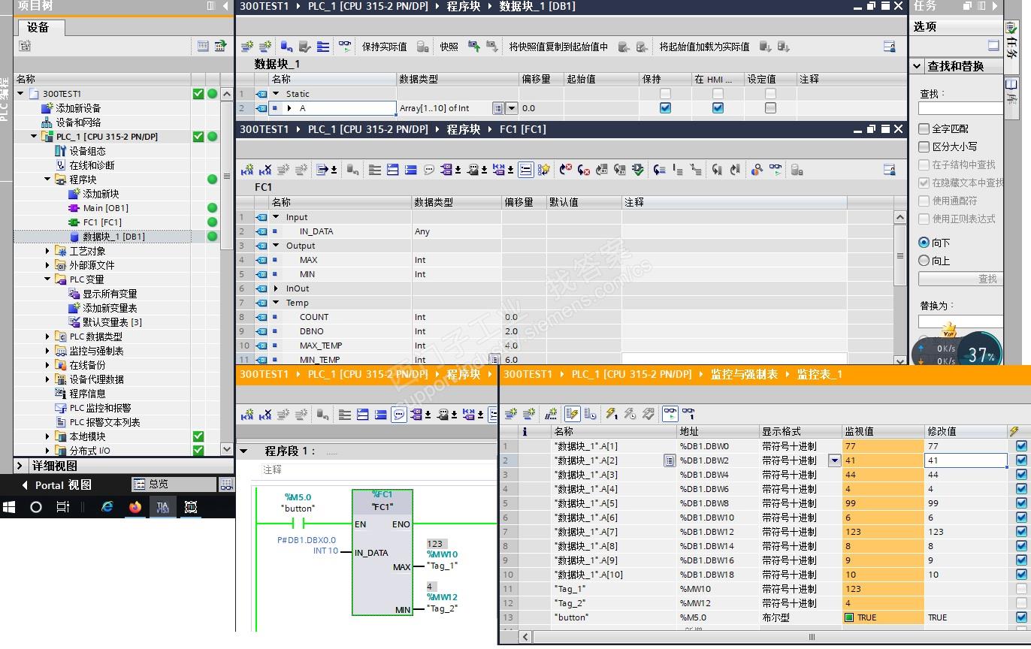The width and height of the screenshot is (1031, 649).
Task: Collapse the Input section in FC1 interface
Action: coord(276,217)
